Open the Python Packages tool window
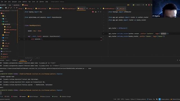The image size is (180, 101). [33, 97]
